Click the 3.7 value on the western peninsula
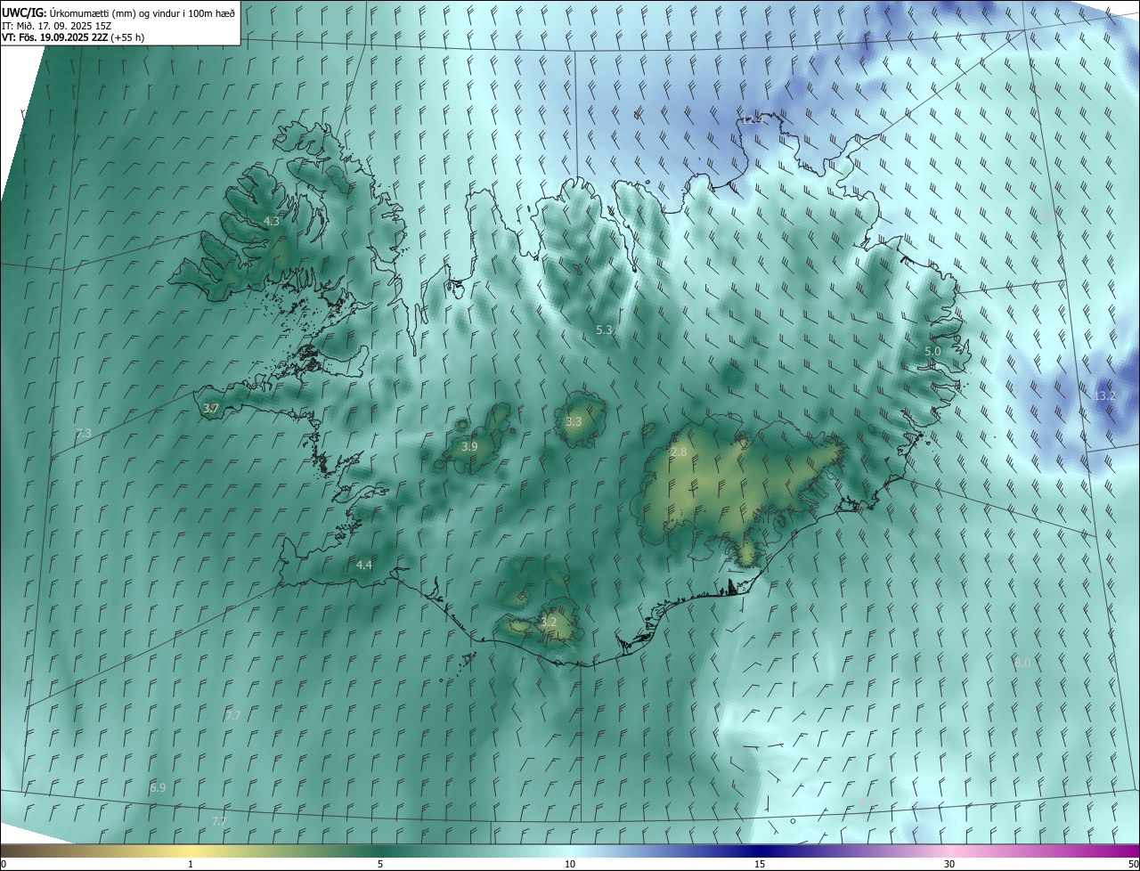Screen dimensions: 1140x871 coord(211,409)
